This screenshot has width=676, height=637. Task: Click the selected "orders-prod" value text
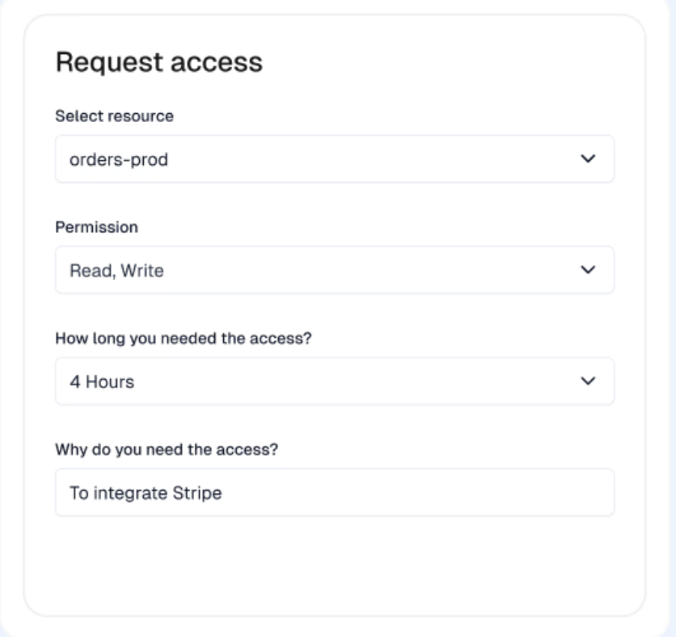(111, 159)
